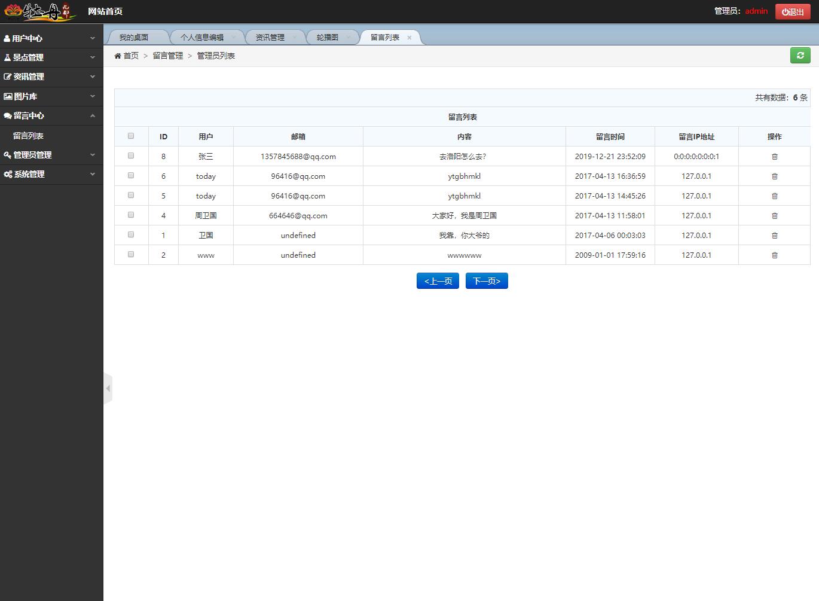Click the red 退出 logout button
The image size is (819, 601).
[793, 11]
